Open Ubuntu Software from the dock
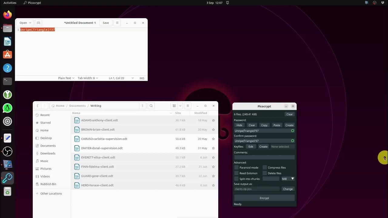 click(x=8, y=54)
